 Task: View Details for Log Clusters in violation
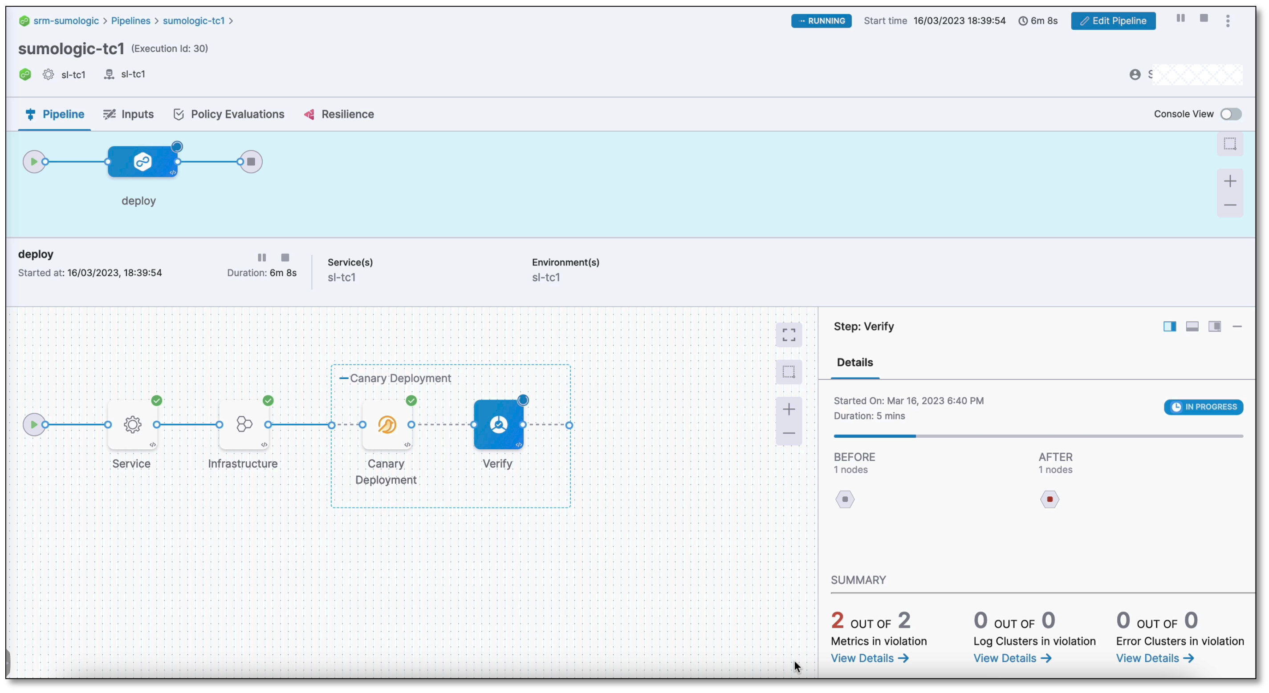[1013, 658]
